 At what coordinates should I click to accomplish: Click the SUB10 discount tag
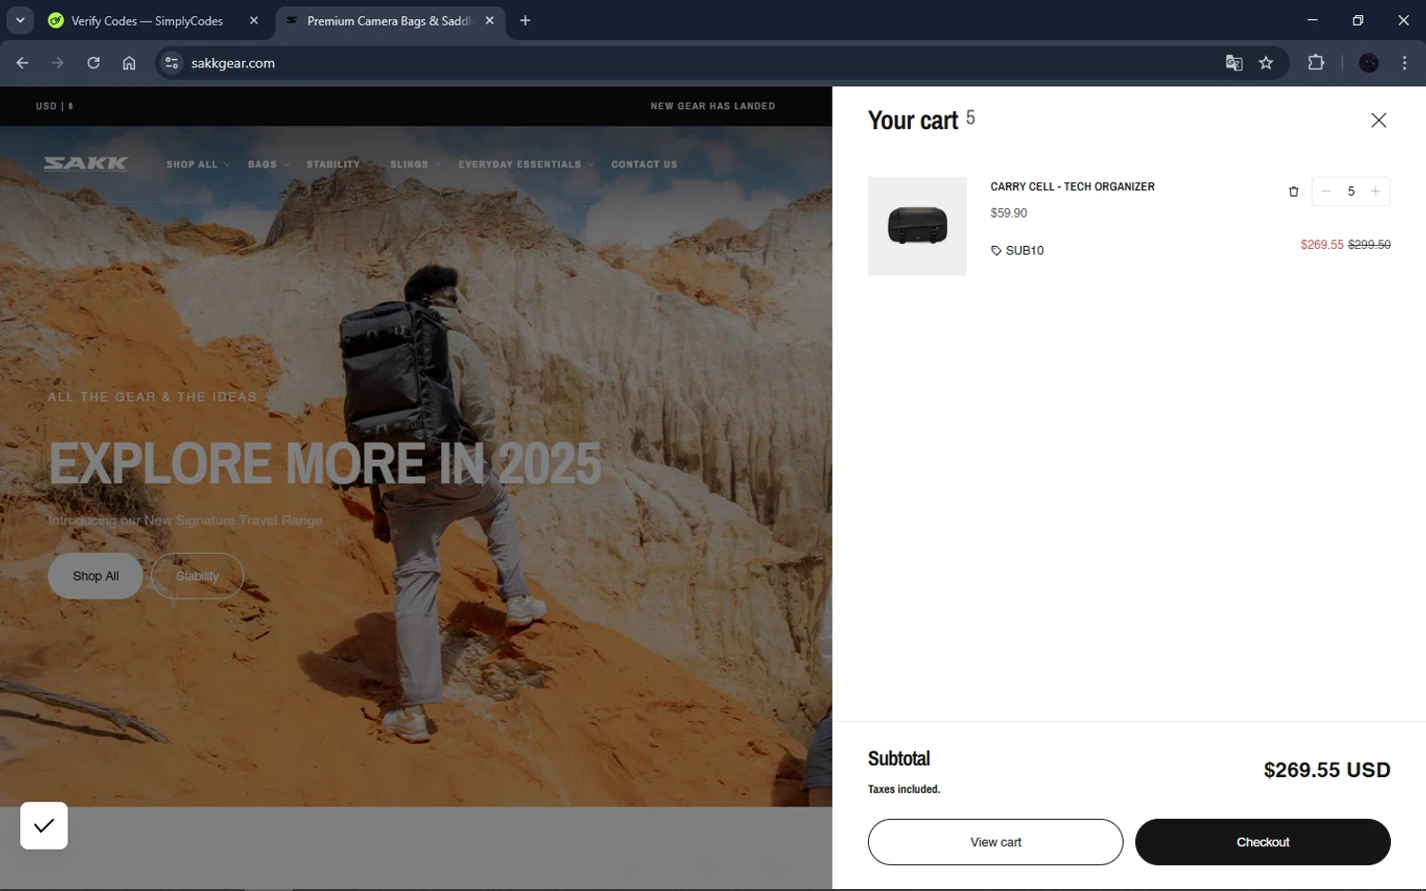click(1017, 251)
